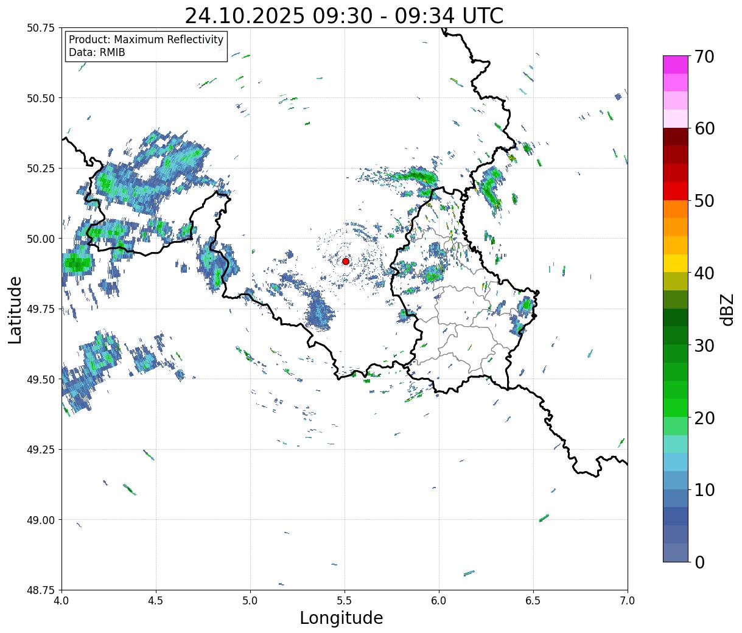Click the slate-blue swatch just above 0 dBZ
This screenshot has height=633, width=742.
click(x=676, y=553)
